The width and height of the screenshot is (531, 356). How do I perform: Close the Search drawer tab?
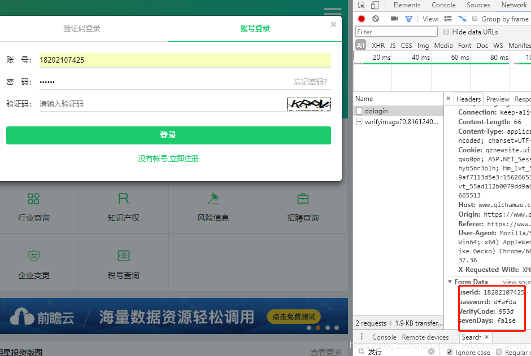[x=486, y=337]
